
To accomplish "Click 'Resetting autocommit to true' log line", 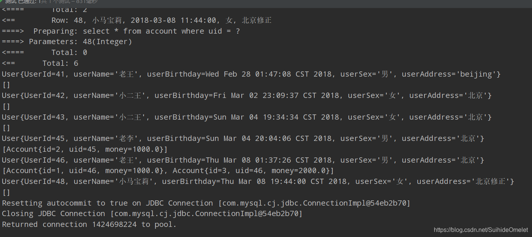I will click(x=206, y=203).
